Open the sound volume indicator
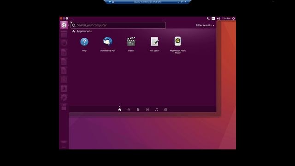This screenshot has width=295, height=166. tap(218, 18)
